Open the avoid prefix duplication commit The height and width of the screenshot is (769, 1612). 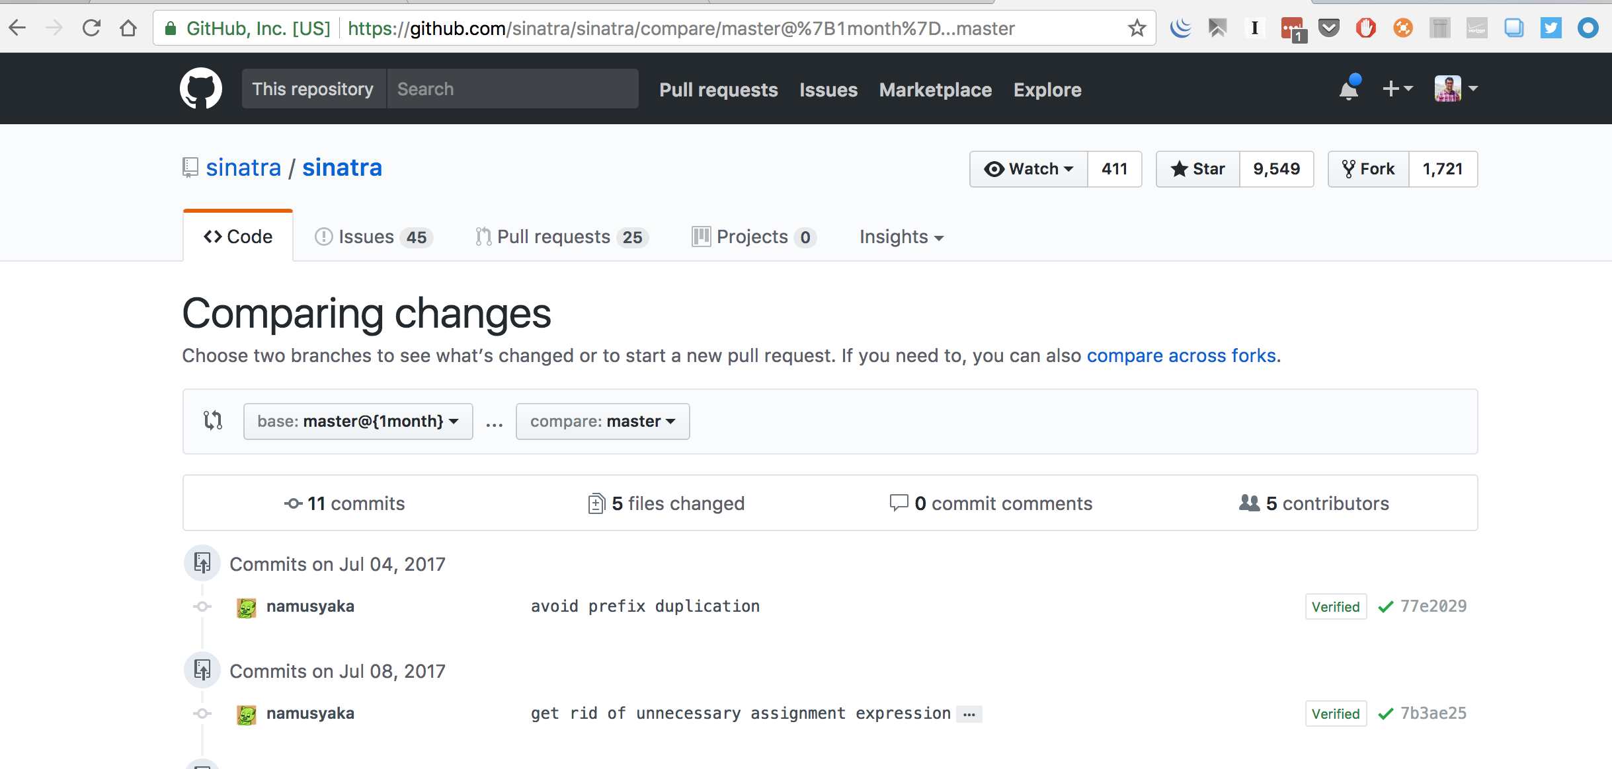tap(645, 606)
